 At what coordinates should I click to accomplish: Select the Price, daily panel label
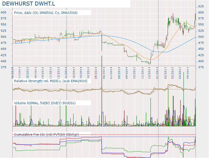pos(46,13)
